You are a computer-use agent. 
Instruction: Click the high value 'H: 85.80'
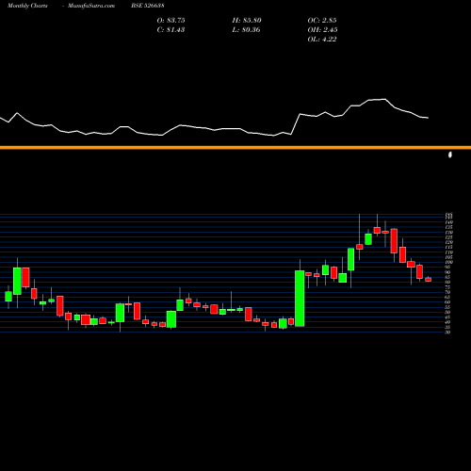tap(247, 21)
